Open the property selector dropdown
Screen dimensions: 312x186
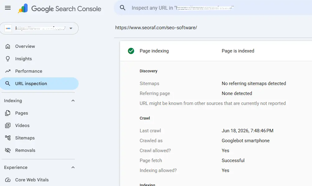(39, 28)
